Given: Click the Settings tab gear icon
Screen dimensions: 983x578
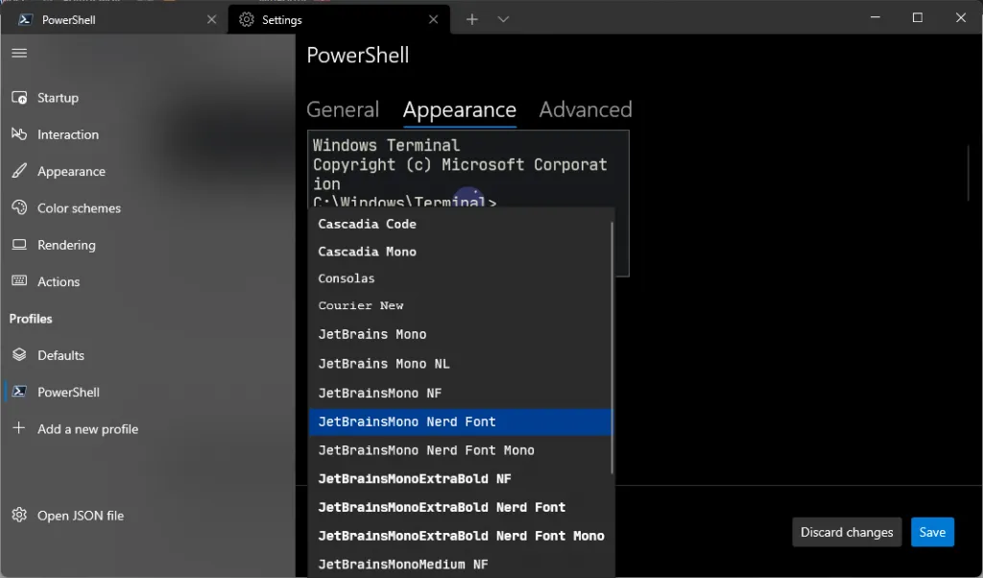Looking at the screenshot, I should (247, 19).
